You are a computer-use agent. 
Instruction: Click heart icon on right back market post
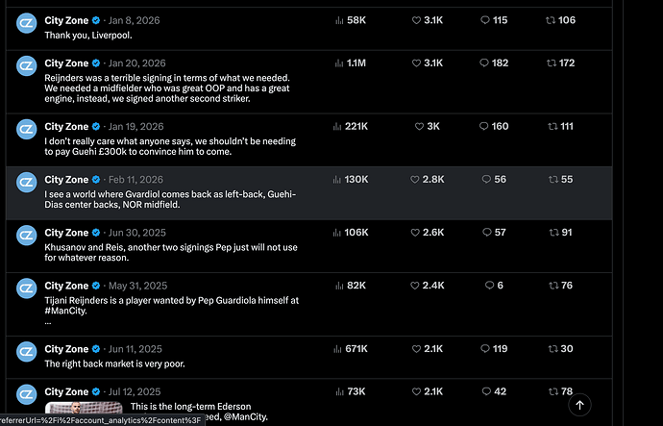click(x=416, y=349)
